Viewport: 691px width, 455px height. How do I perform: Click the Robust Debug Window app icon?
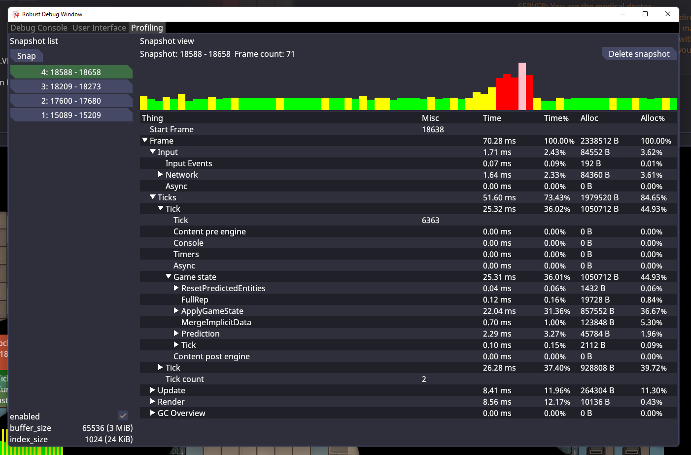click(x=16, y=14)
